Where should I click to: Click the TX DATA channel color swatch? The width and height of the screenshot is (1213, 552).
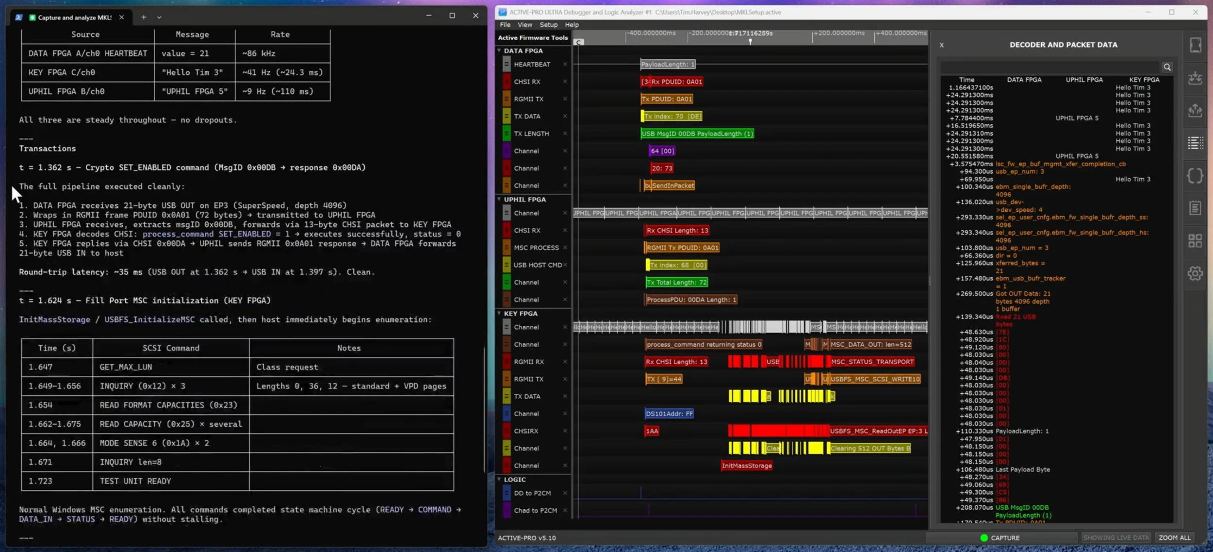pyautogui.click(x=506, y=116)
